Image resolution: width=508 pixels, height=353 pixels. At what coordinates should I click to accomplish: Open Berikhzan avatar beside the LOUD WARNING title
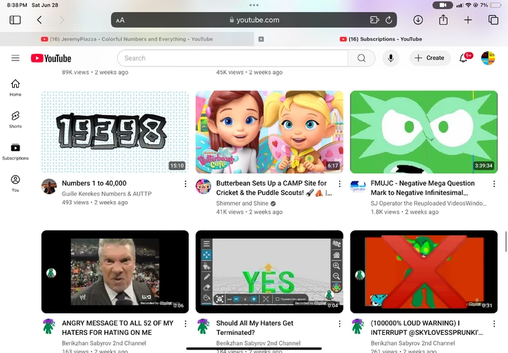(358, 327)
